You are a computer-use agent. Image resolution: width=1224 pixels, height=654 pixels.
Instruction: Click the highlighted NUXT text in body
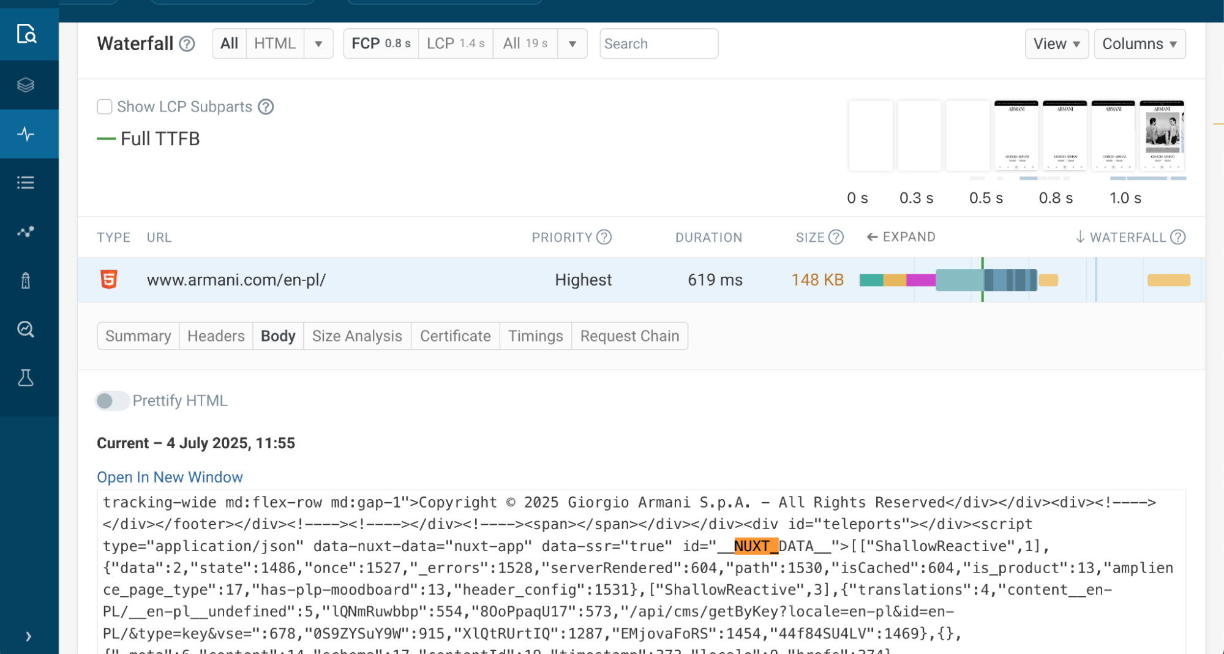[756, 546]
